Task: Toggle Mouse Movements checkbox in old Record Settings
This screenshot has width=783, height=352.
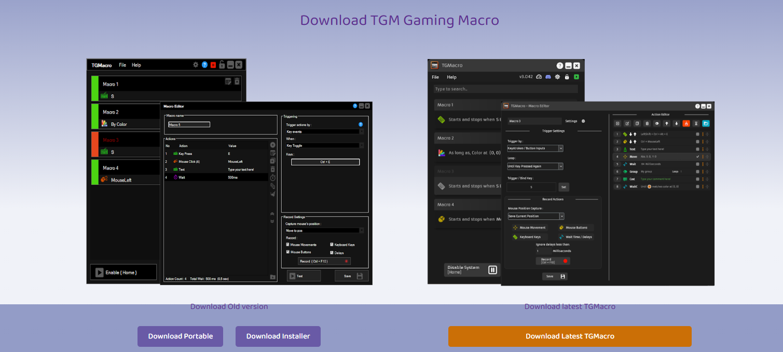Action: pos(288,245)
